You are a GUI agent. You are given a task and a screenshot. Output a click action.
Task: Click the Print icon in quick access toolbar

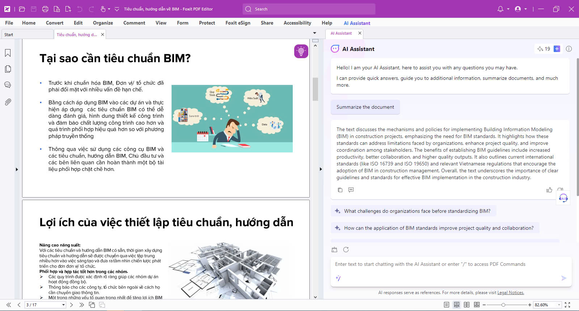coord(45,9)
